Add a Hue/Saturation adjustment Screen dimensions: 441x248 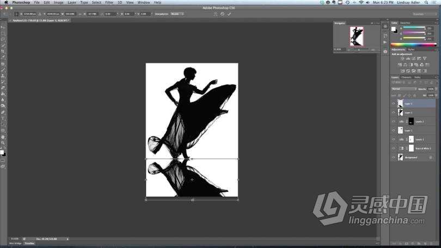pyautogui.click(x=400, y=64)
